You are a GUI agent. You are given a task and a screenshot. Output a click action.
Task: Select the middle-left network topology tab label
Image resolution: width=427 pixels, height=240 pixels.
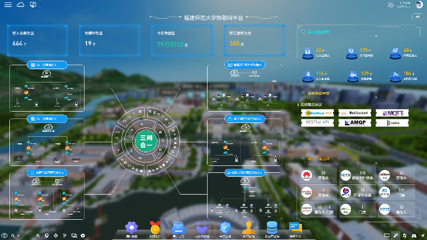coord(47,119)
